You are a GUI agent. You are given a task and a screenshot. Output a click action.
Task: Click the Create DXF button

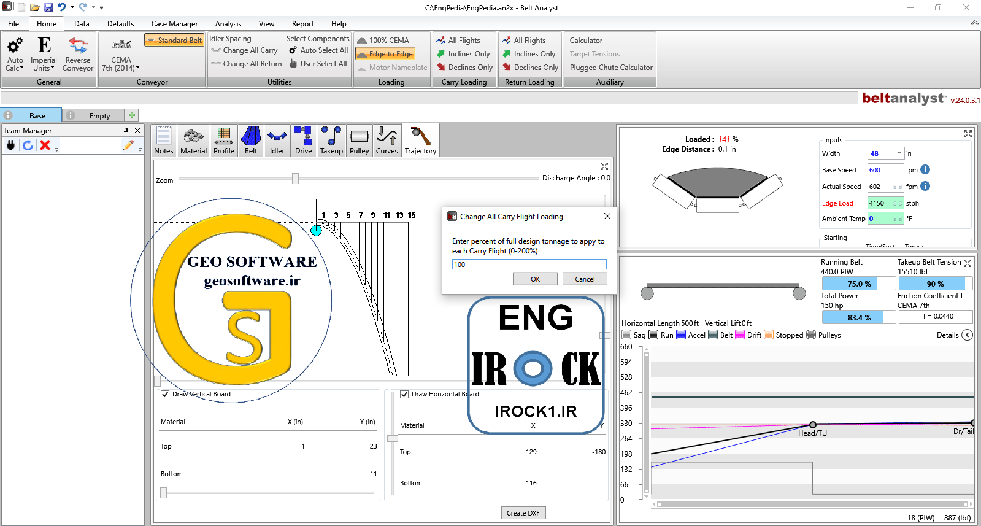pyautogui.click(x=523, y=513)
